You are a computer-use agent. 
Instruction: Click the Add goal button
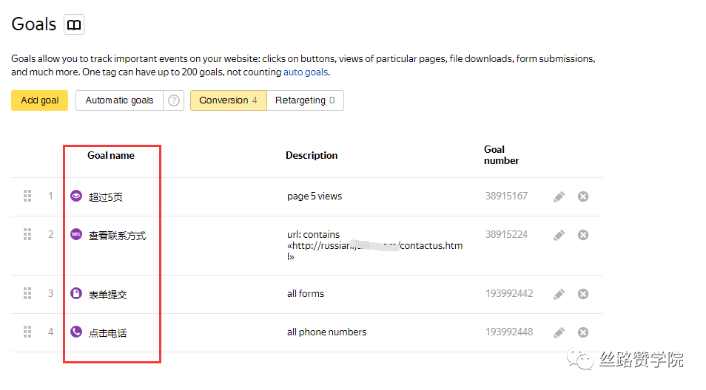point(40,100)
